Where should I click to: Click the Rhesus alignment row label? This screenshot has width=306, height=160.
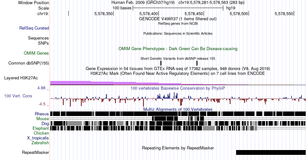[x=42, y=114]
